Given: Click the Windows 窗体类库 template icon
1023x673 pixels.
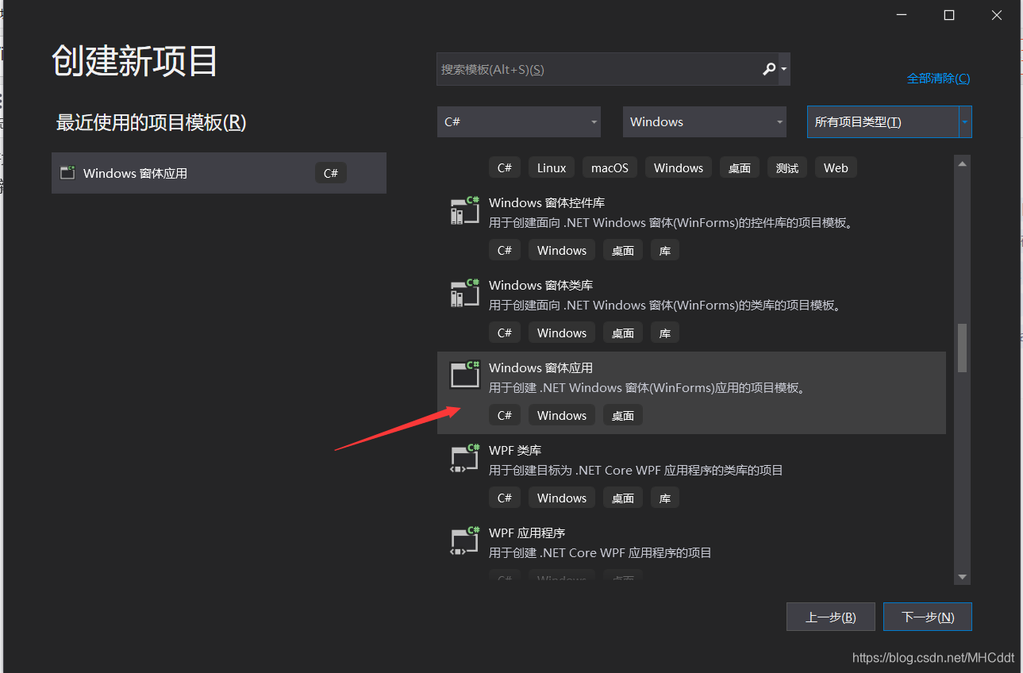Looking at the screenshot, I should (465, 293).
